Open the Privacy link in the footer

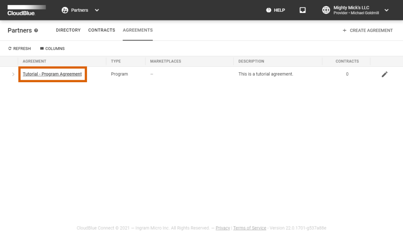coord(223,228)
